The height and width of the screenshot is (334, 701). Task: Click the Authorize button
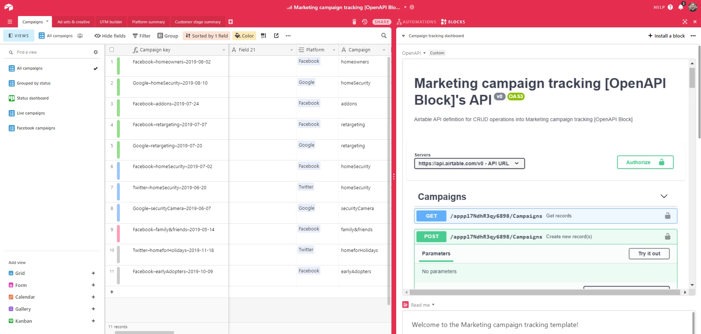[x=645, y=162]
